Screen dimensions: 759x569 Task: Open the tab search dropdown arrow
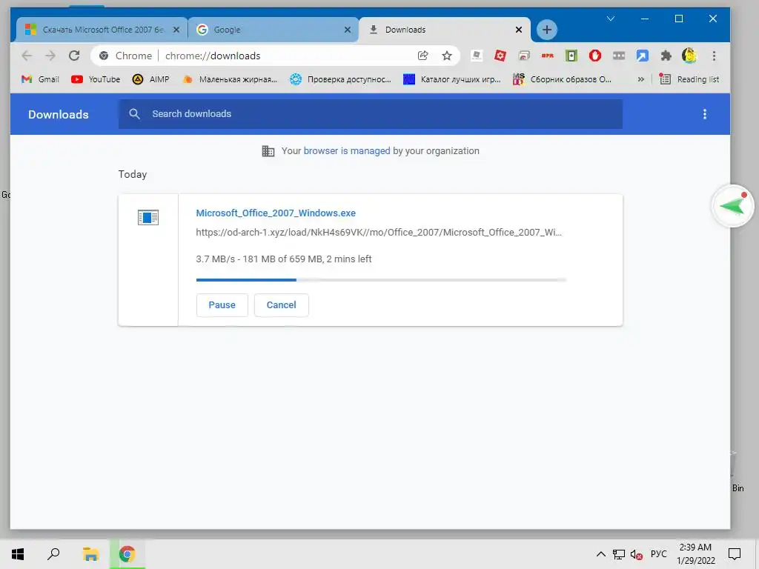tap(611, 19)
